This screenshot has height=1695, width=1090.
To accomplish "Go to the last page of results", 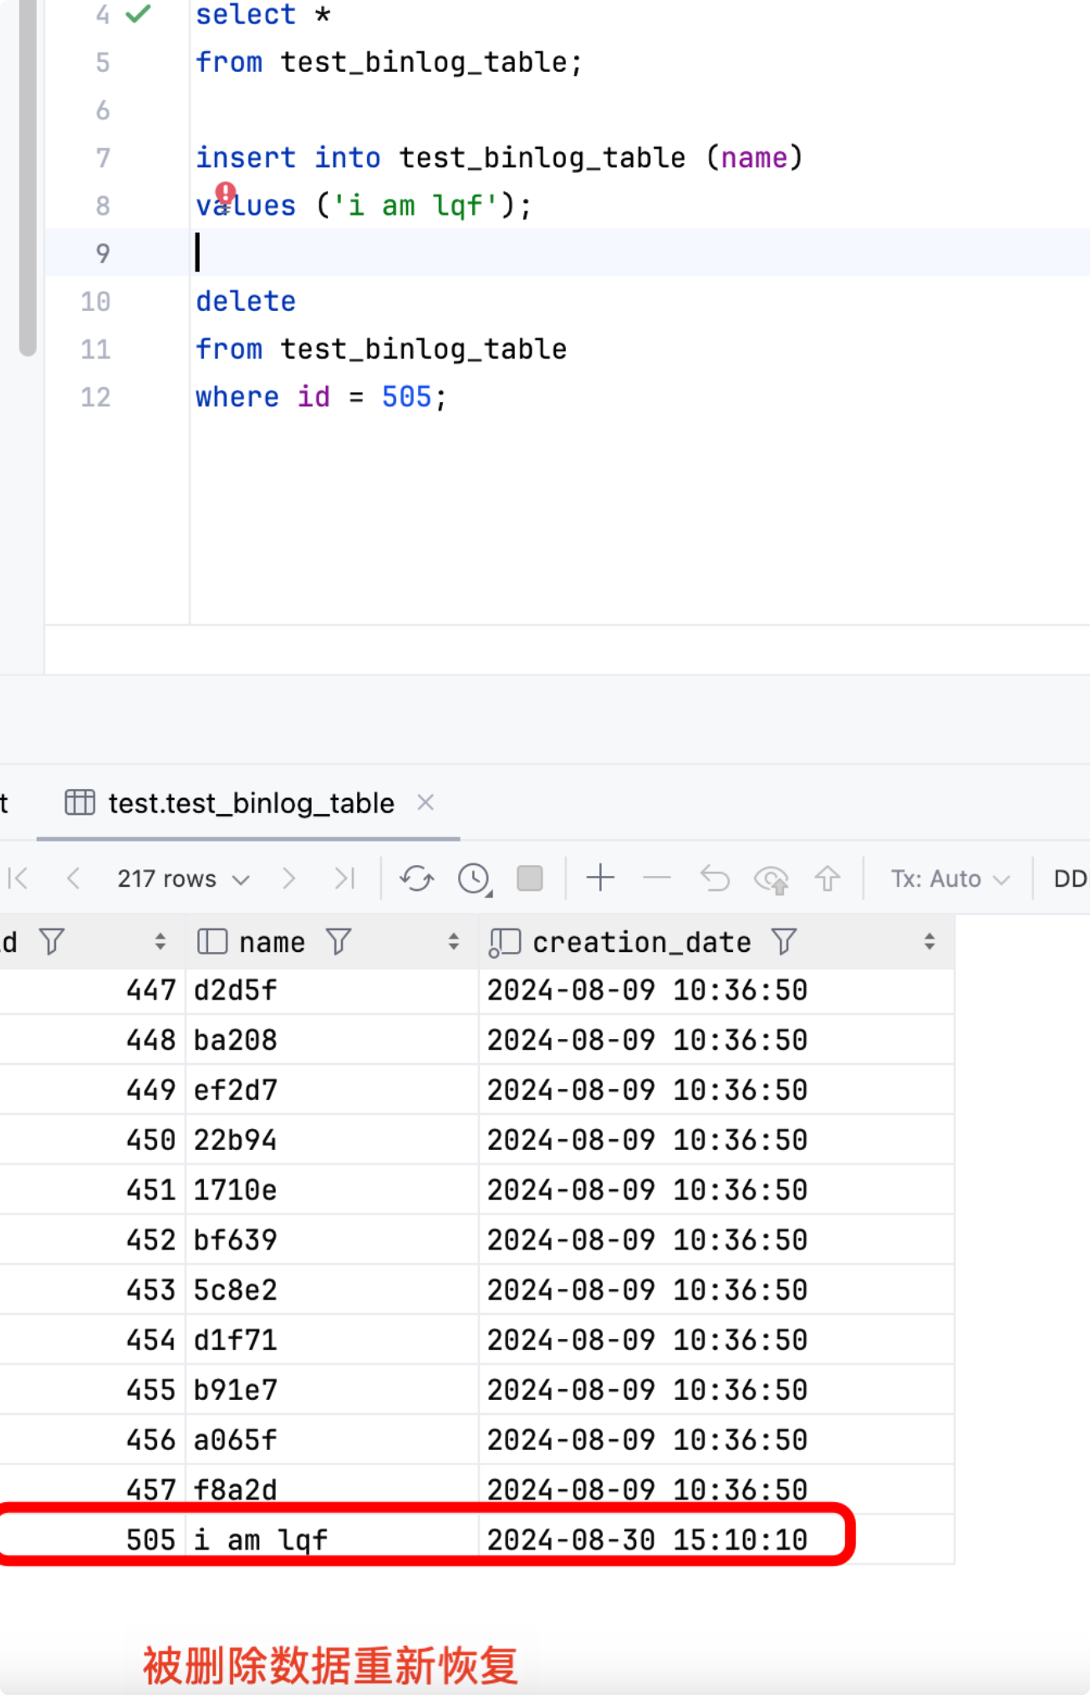I will (x=344, y=878).
